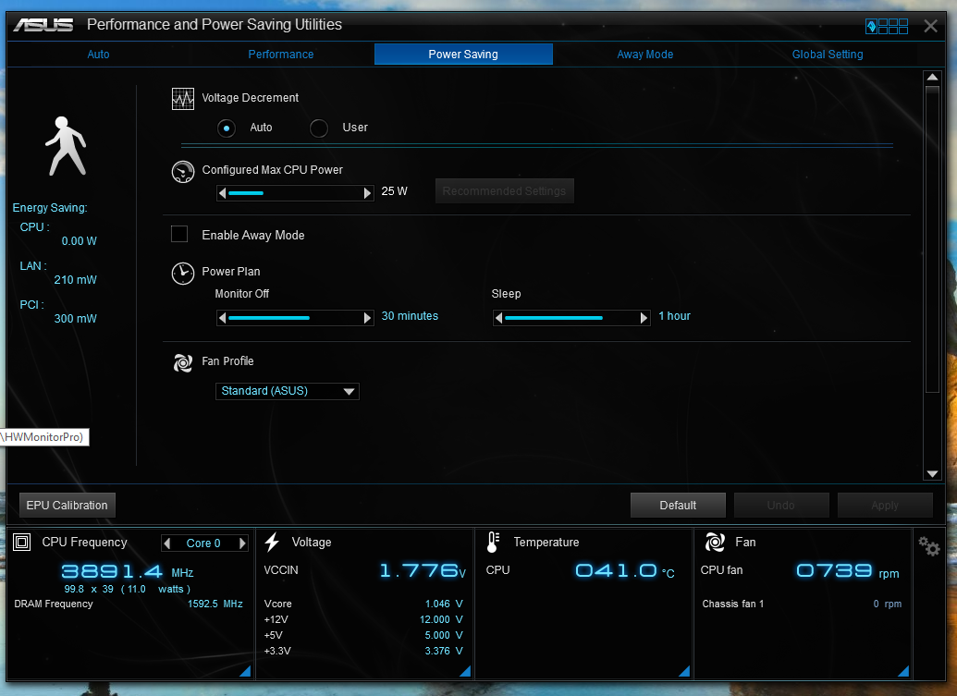
Task: Click the walking person power saving icon
Action: pos(66,146)
